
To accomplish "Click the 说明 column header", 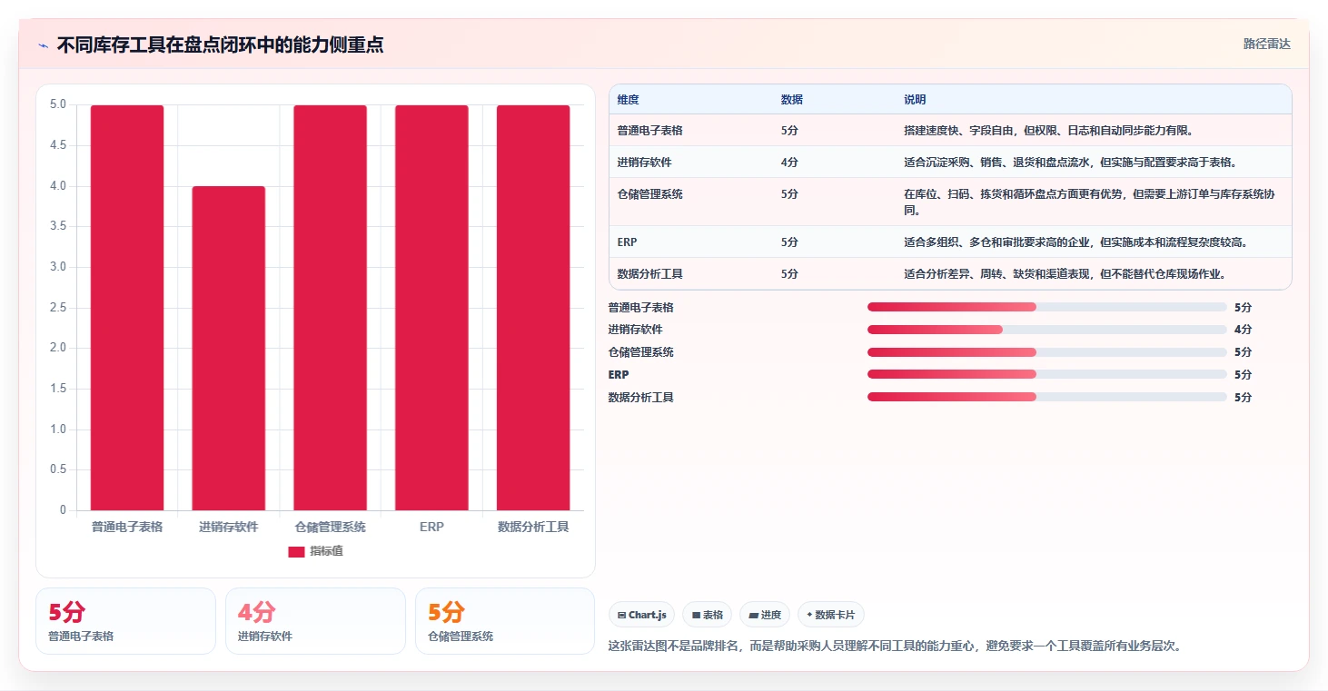I will (x=914, y=100).
